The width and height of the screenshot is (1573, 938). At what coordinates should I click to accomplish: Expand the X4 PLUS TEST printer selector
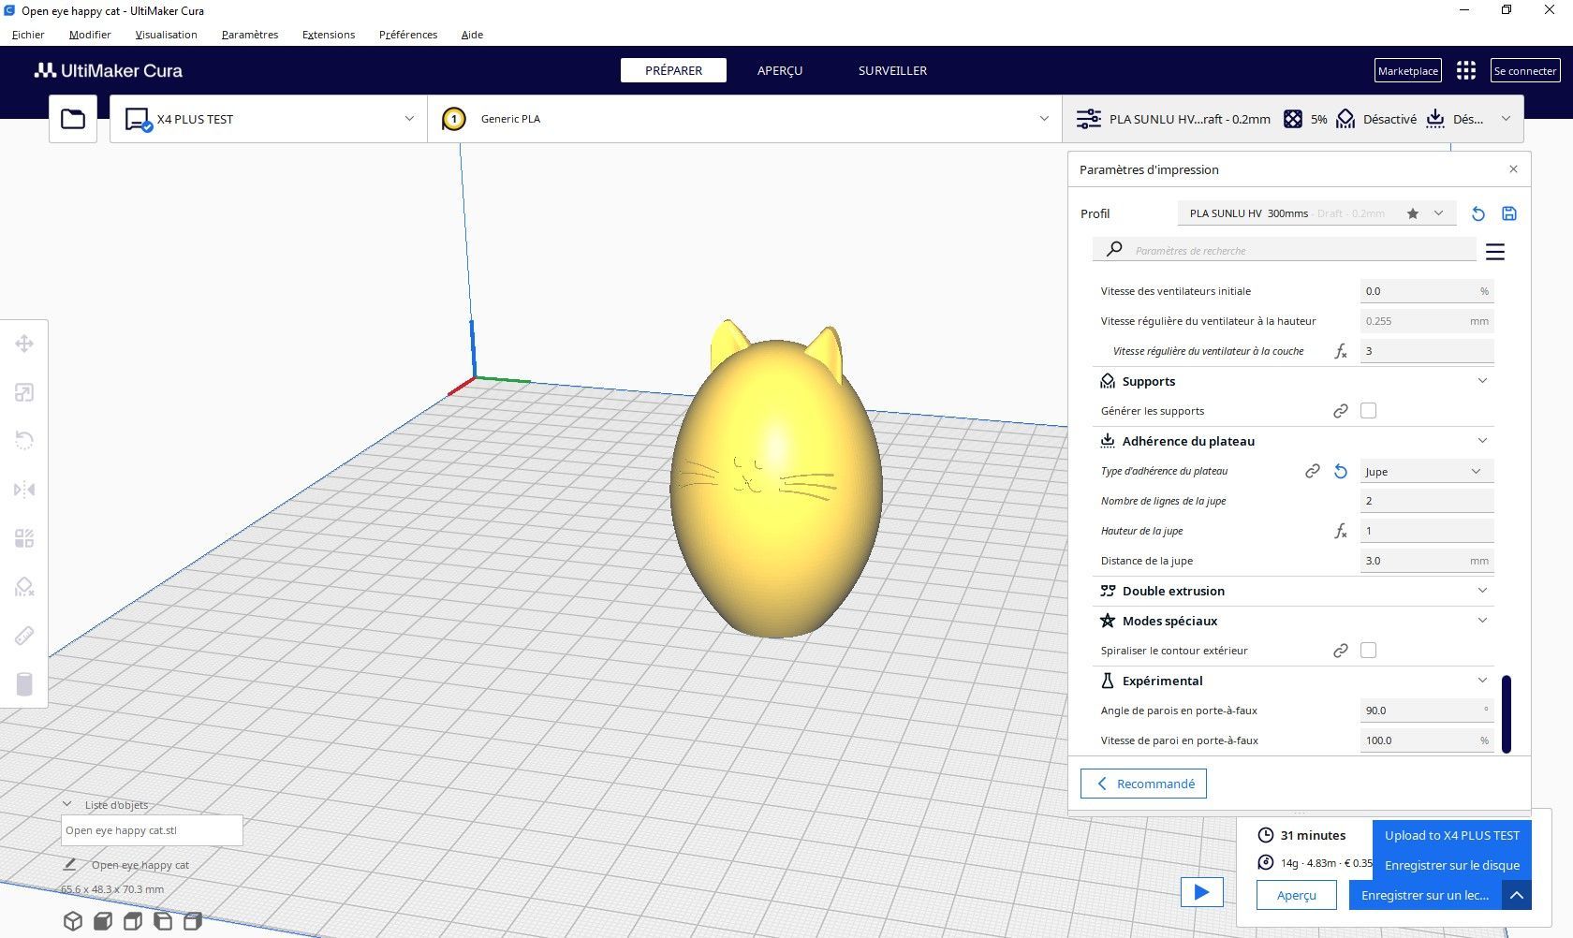pyautogui.click(x=269, y=119)
